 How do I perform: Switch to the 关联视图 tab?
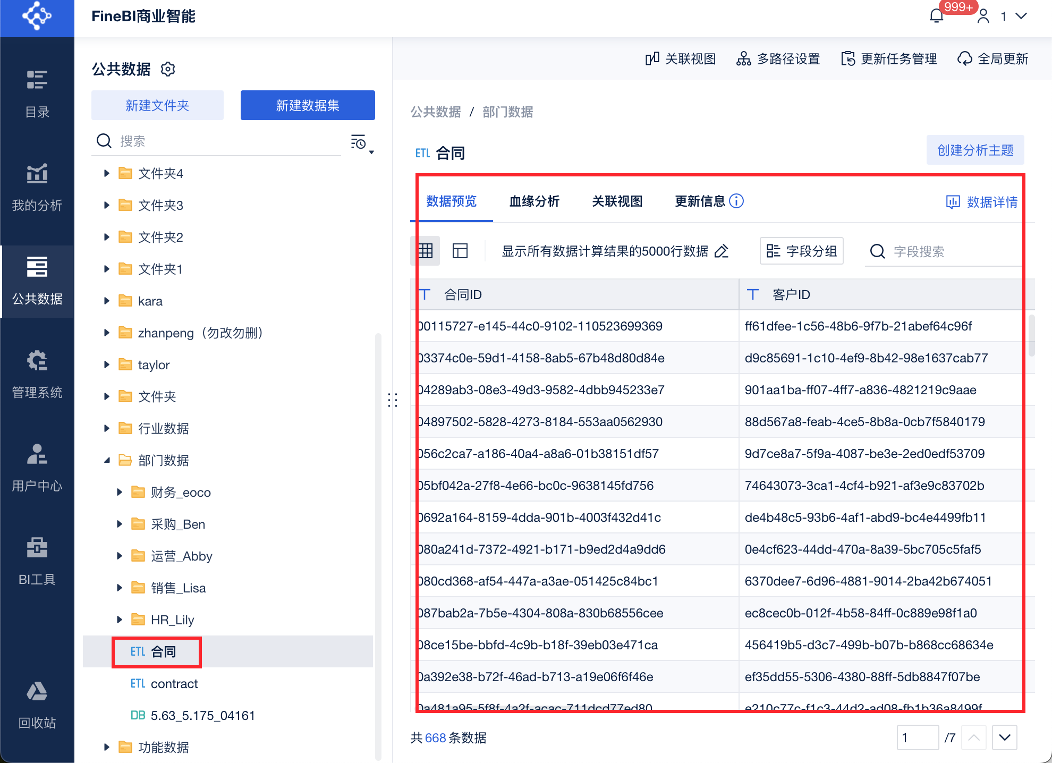click(x=617, y=201)
